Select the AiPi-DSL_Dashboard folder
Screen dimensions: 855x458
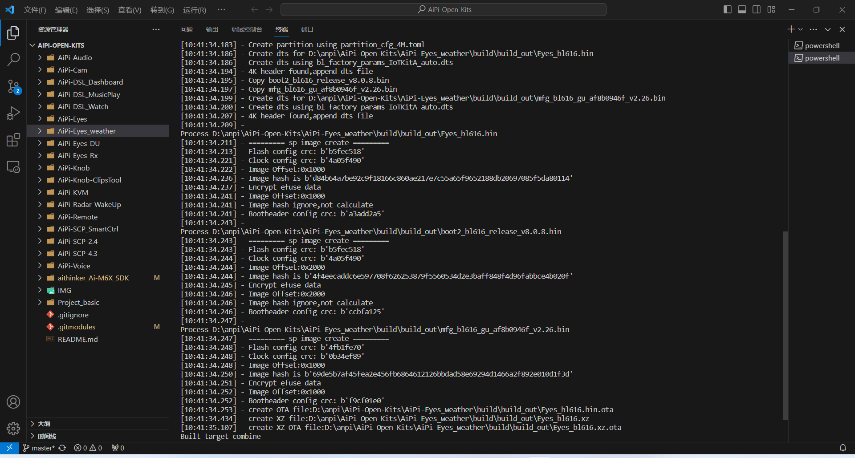click(x=90, y=82)
